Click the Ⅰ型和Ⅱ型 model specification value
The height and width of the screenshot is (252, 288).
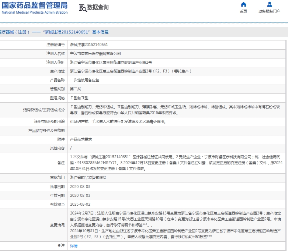(x=79, y=98)
